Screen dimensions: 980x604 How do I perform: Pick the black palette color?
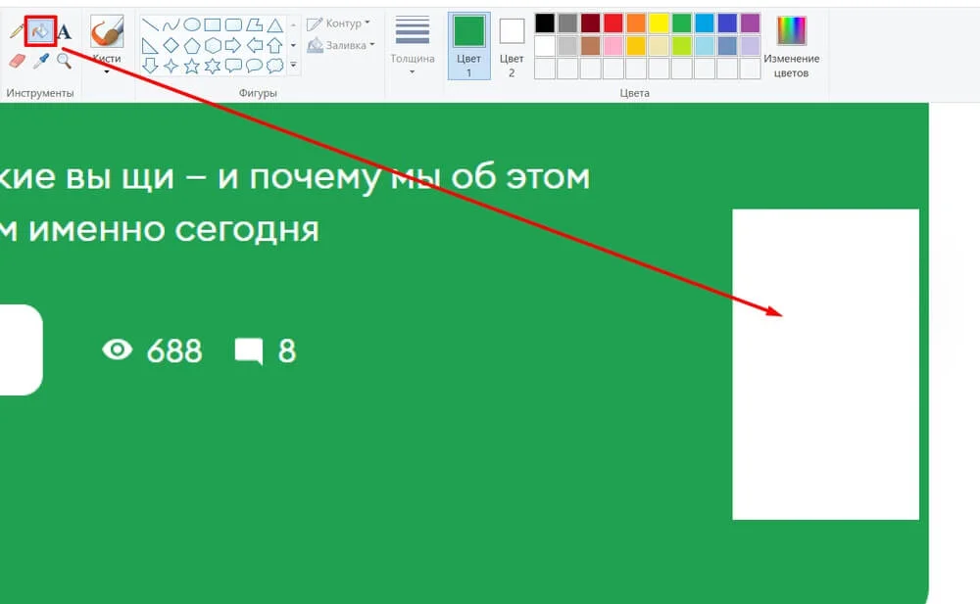pos(545,23)
